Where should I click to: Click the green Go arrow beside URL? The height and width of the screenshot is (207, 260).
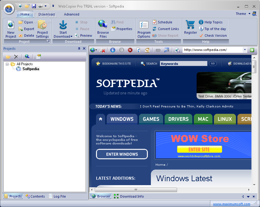[252, 50]
